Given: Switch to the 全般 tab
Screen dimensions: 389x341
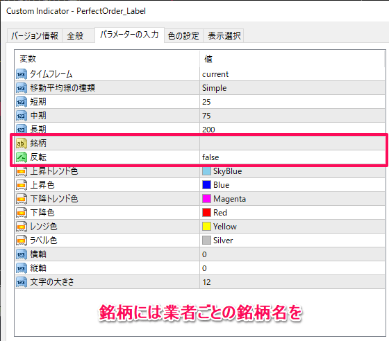Looking at the screenshot, I should click(78, 35).
